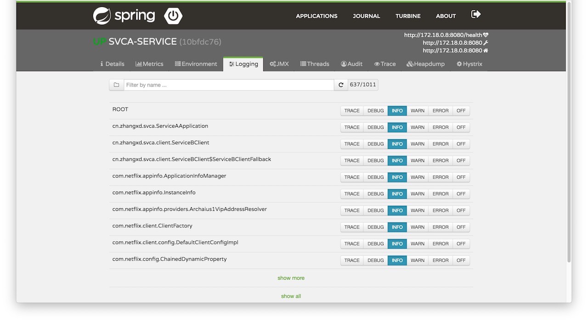Image resolution: width=588 pixels, height=322 pixels.
Task: Click the folder icon beside filter field
Action: pos(117,85)
